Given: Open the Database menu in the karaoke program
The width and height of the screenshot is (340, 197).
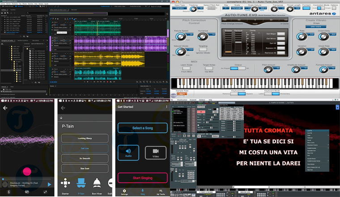Looking at the screenshot, I should (x=202, y=100).
